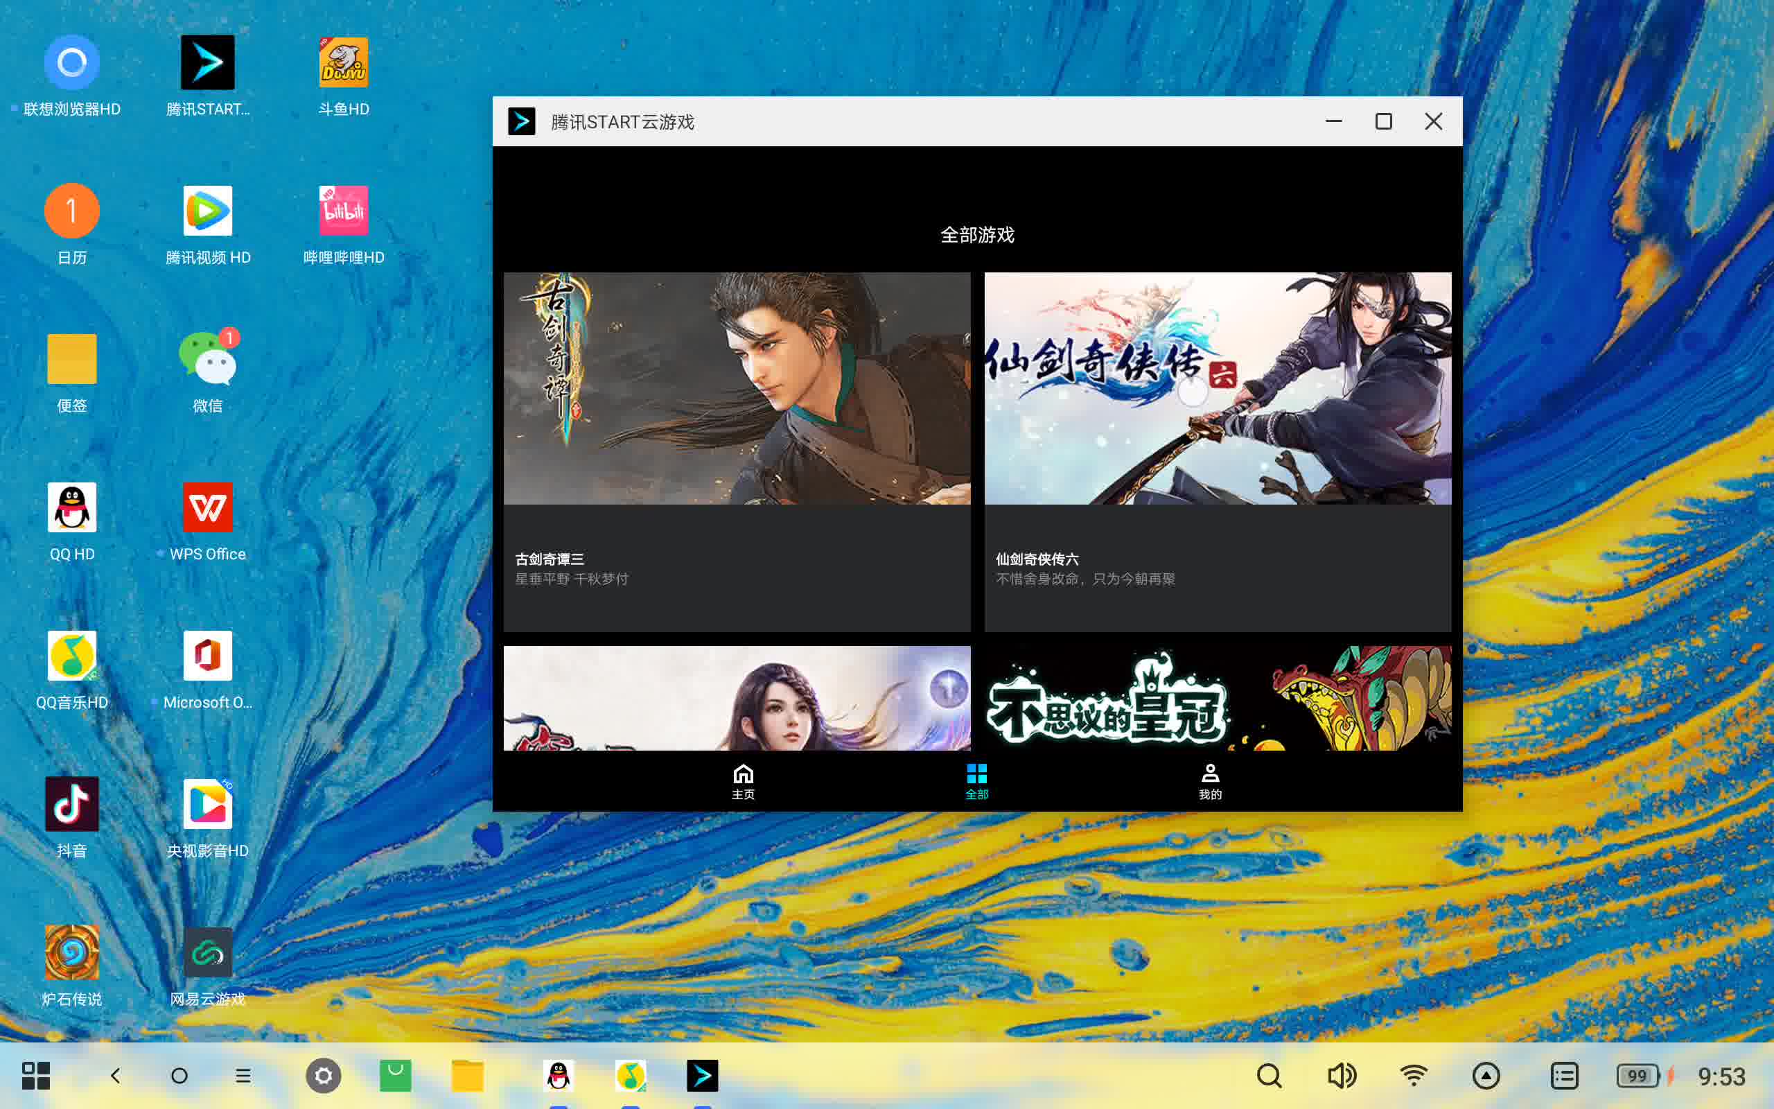
Task: Open the 古剑奇谭三 game banner
Action: pyautogui.click(x=737, y=389)
